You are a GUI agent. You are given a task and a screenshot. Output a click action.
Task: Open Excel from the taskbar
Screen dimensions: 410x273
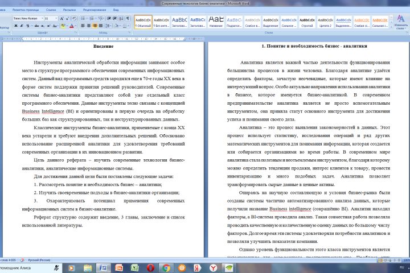point(134,268)
